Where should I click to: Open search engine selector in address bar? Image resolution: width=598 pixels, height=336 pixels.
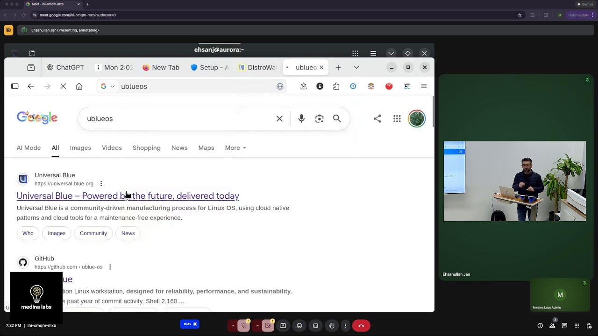pos(107,86)
